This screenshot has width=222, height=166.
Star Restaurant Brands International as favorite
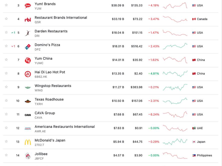(x=6, y=19)
